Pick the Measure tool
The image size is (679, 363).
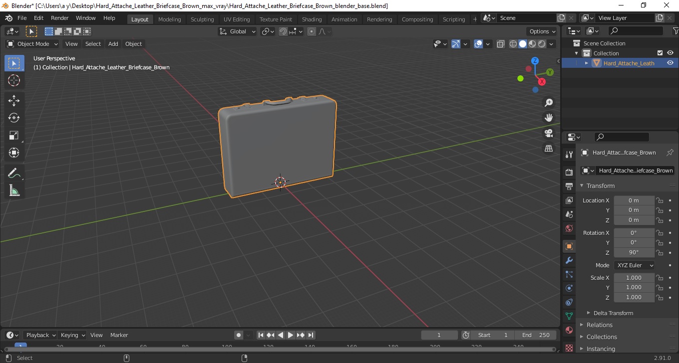14,190
